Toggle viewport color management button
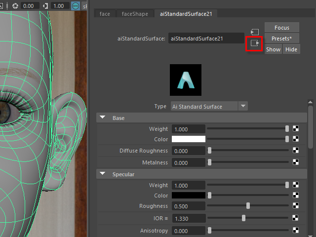This screenshot has height=237, width=316. tap(76, 6)
